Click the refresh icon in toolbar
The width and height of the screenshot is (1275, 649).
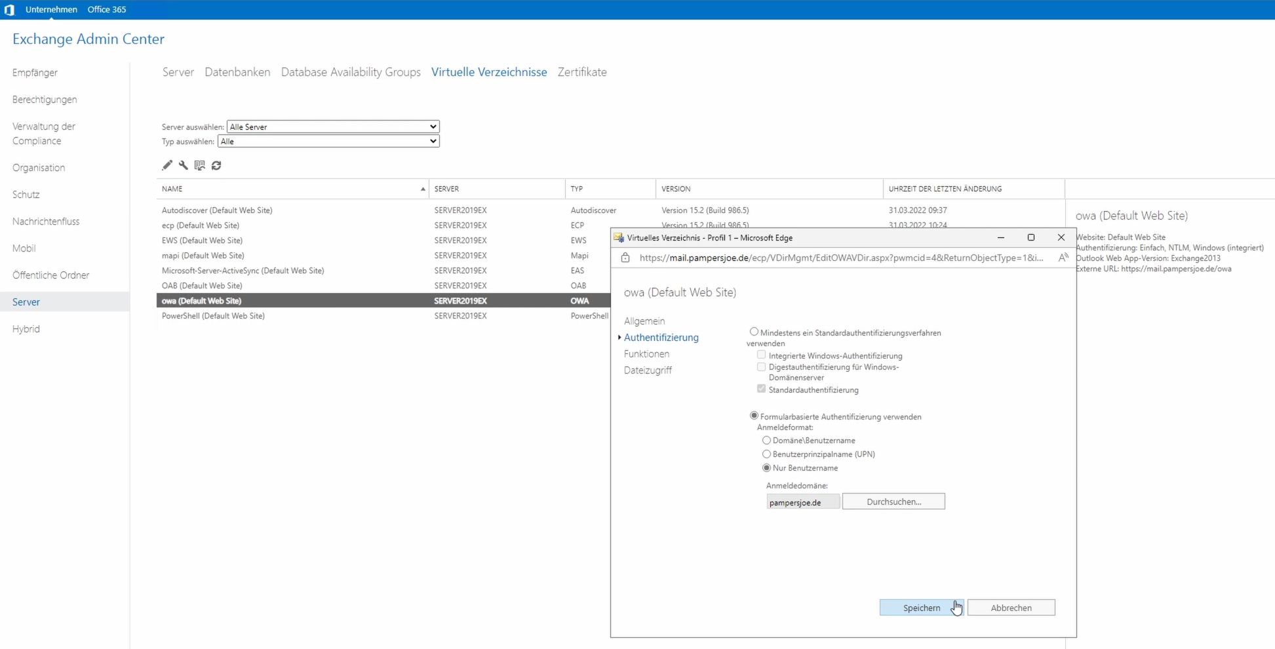216,165
